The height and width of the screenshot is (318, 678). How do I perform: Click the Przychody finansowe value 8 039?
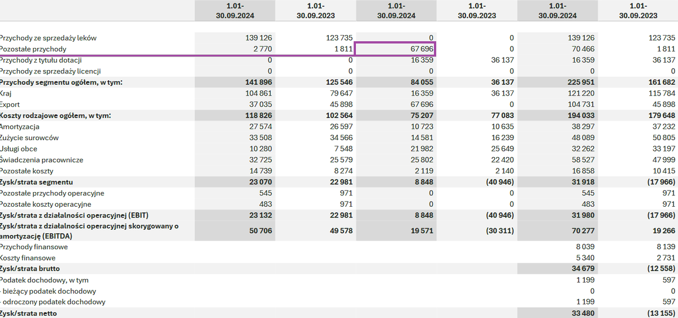(585, 247)
